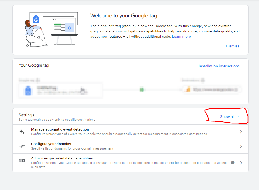Open user-provided data settings via right chevron
259x190 pixels.
click(241, 163)
